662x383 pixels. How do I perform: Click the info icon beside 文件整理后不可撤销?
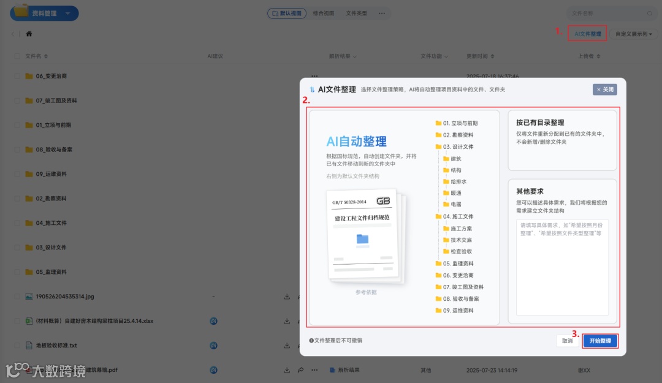[311, 340]
